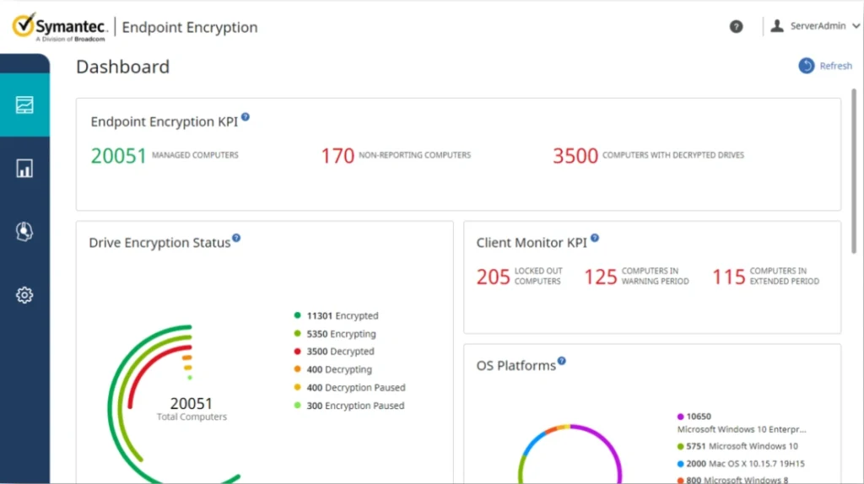The image size is (864, 484).
Task: Click 115 computers in extended period
Action: [x=728, y=277]
